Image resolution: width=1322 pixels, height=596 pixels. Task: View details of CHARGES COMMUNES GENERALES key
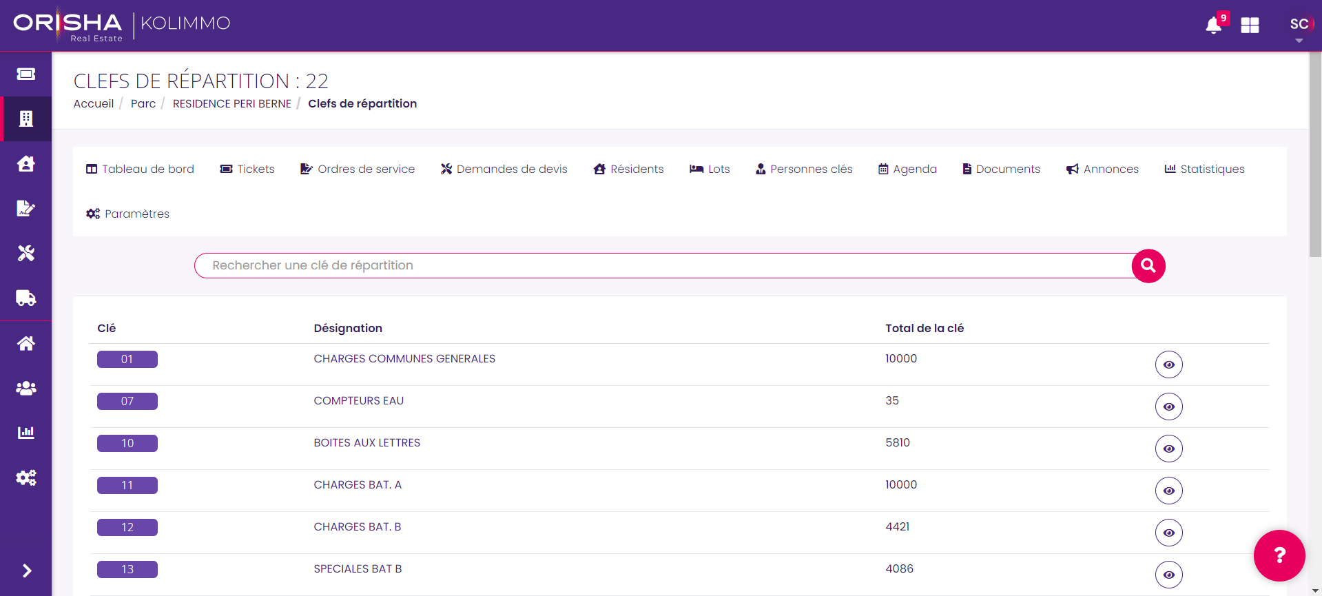pyautogui.click(x=1169, y=364)
